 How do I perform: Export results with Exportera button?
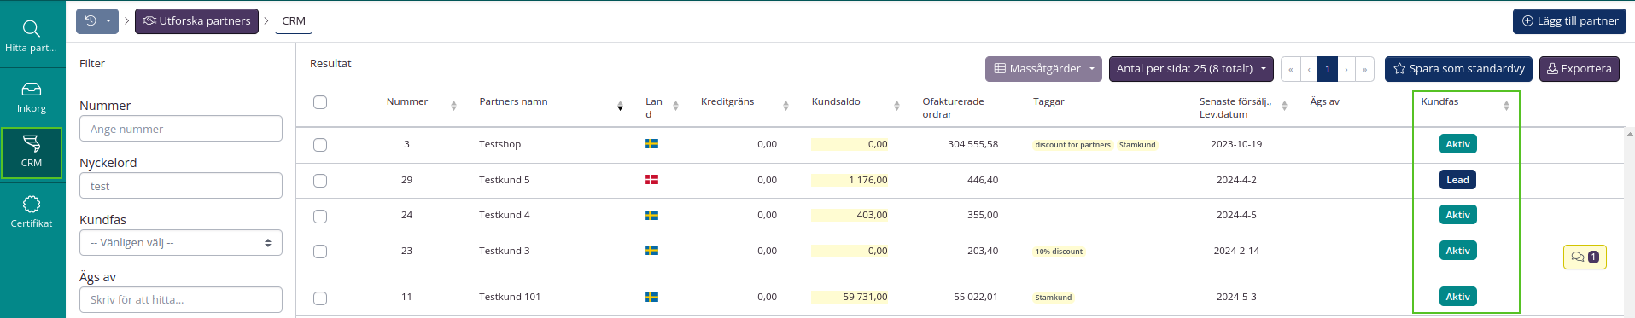pos(1580,69)
